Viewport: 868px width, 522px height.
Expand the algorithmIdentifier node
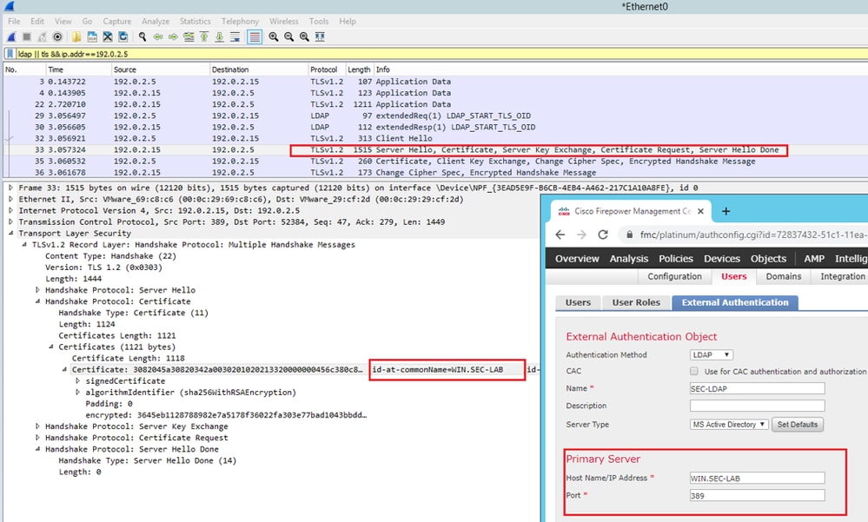77,393
